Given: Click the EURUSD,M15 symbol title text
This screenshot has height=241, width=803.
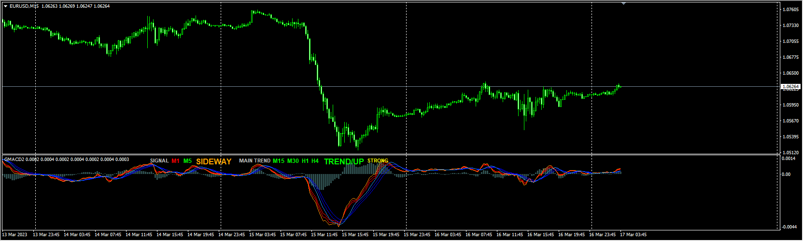Looking at the screenshot, I should [25, 6].
